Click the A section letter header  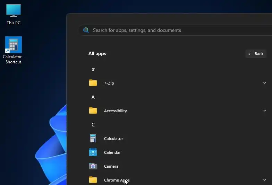pos(93,97)
